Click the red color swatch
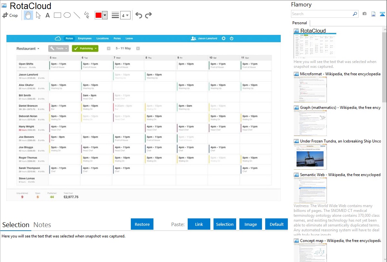The height and width of the screenshot is (262, 387). [x=99, y=15]
